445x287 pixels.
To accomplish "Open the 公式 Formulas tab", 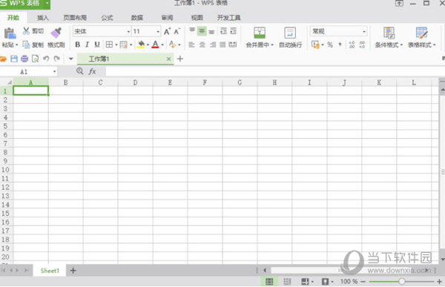I will 107,18.
